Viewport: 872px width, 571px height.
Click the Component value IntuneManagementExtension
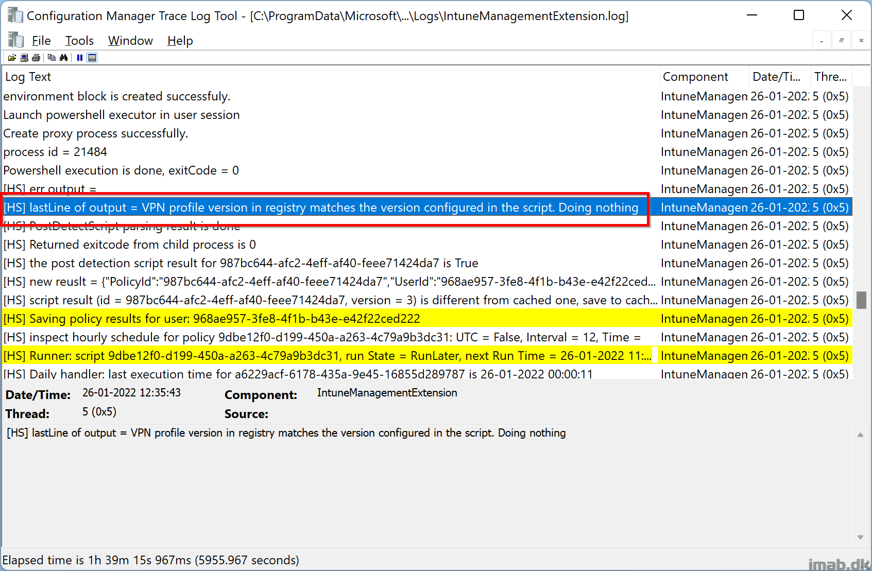(x=387, y=393)
